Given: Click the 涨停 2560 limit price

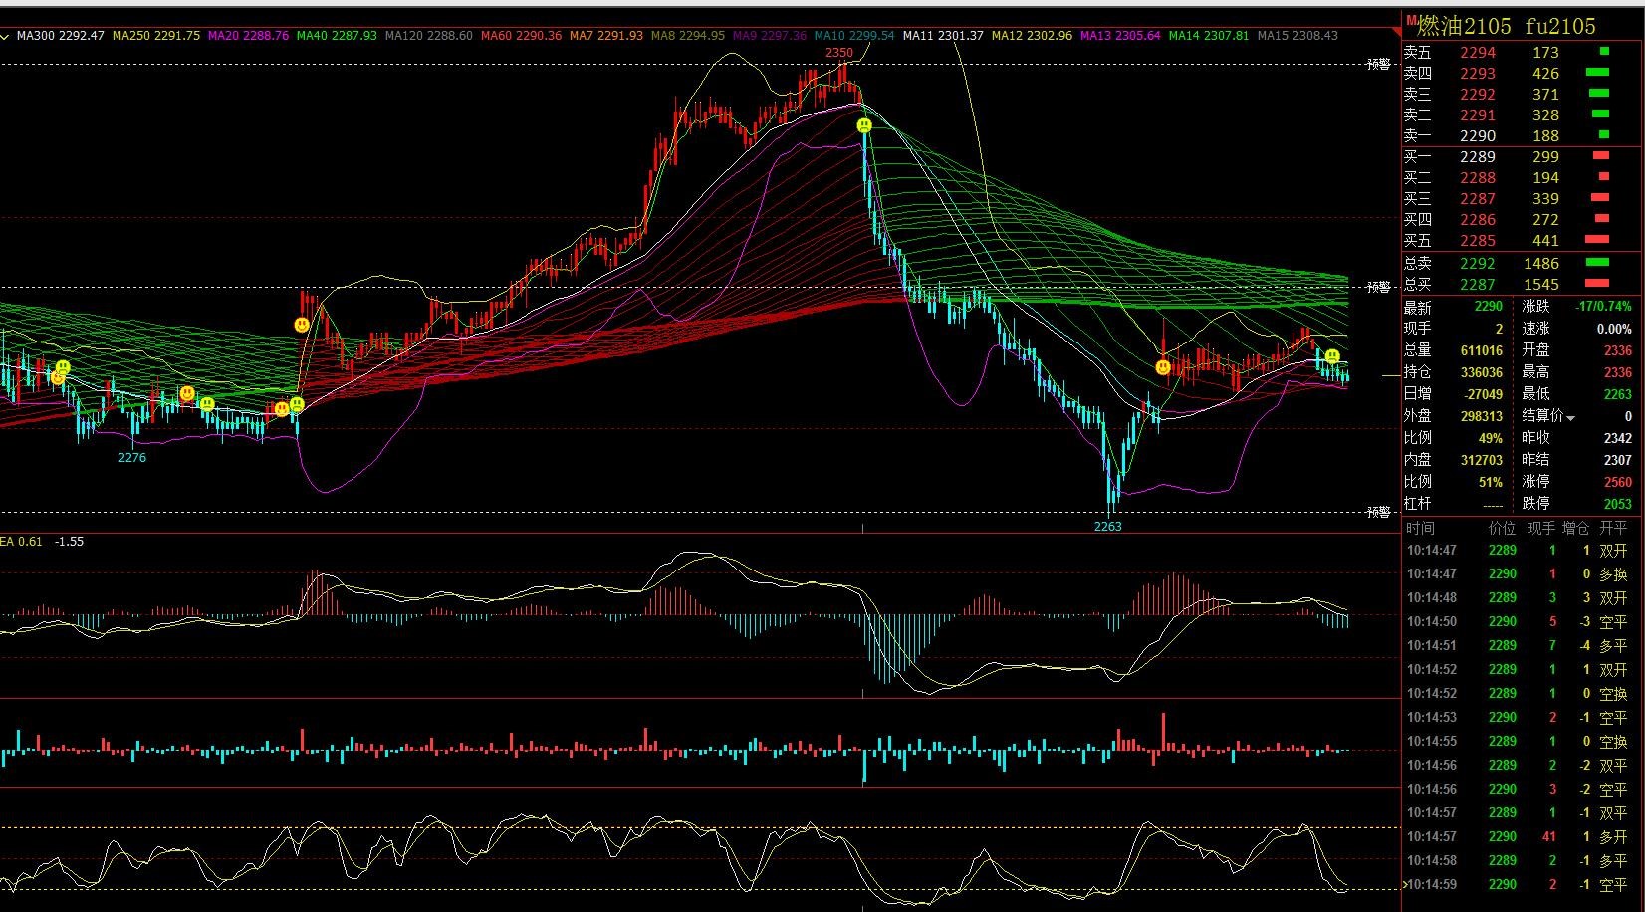Looking at the screenshot, I should tap(1618, 482).
